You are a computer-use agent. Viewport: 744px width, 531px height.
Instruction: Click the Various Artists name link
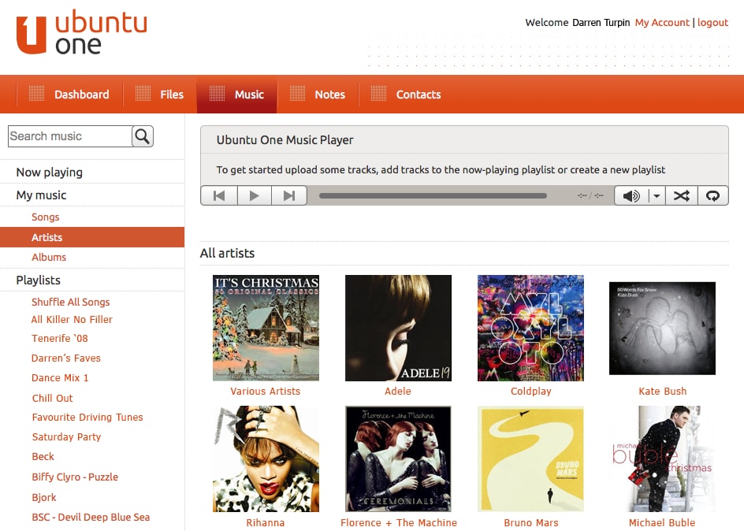(x=266, y=391)
